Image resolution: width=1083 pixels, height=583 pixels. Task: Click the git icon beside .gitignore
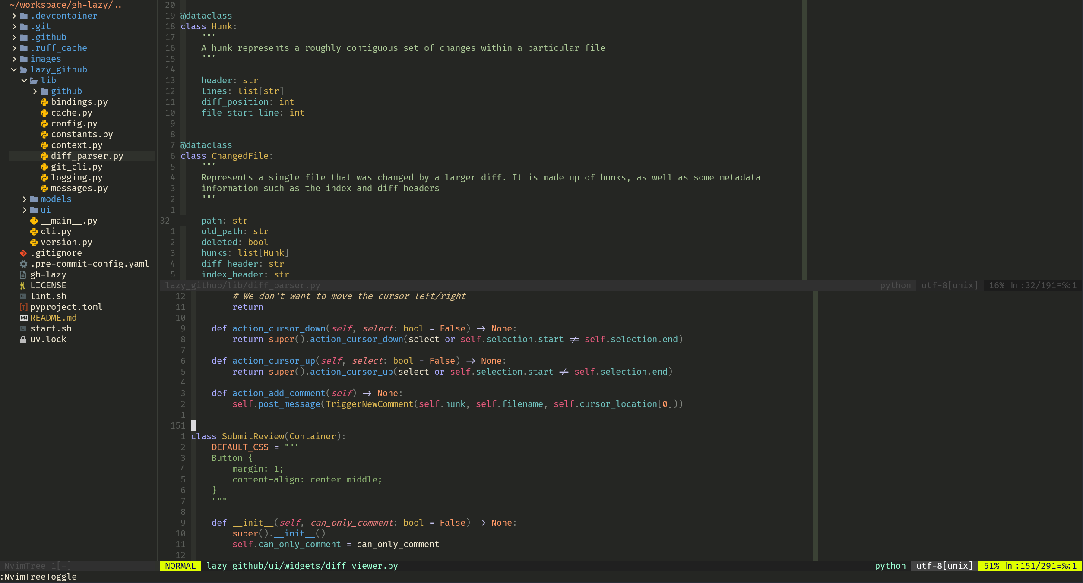pos(23,253)
